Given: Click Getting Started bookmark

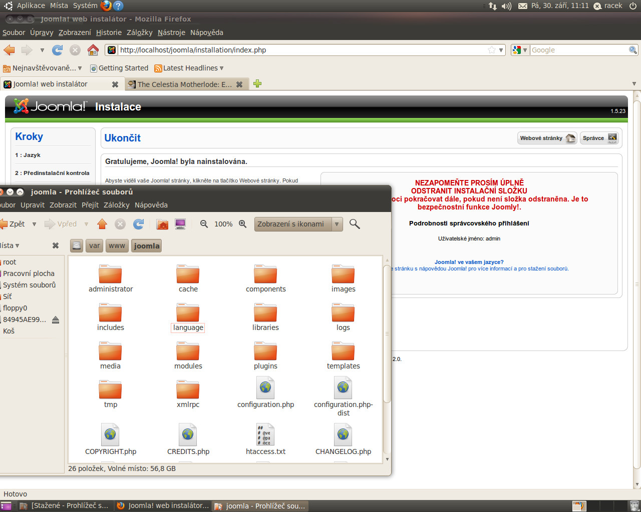Looking at the screenshot, I should click(x=119, y=68).
